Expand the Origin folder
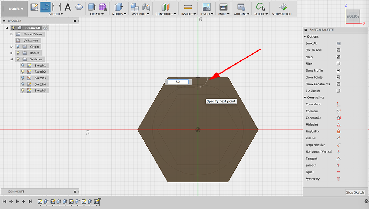The width and height of the screenshot is (369, 209). [x=11, y=46]
